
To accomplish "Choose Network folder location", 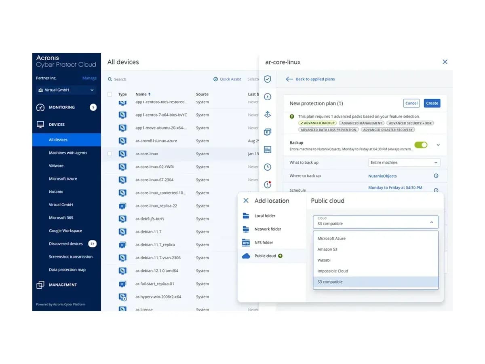I will [272, 229].
